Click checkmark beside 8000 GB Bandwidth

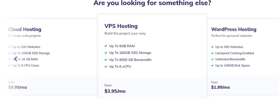(x=106, y=60)
